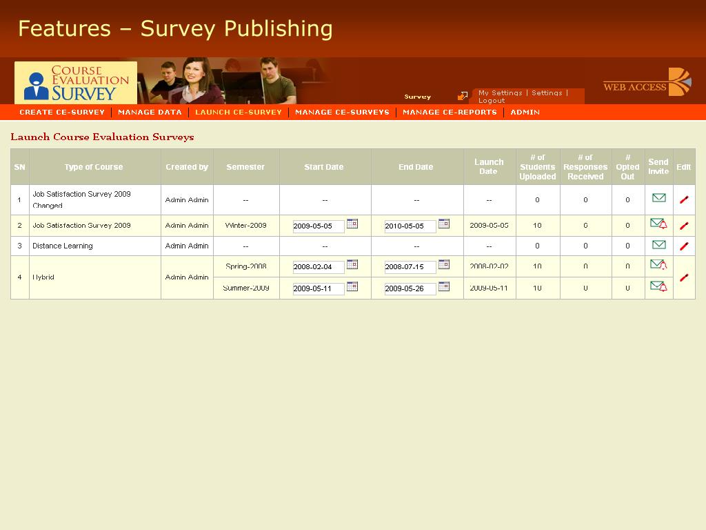
Task: Click end date field showing 2008-07-15
Action: (x=410, y=267)
